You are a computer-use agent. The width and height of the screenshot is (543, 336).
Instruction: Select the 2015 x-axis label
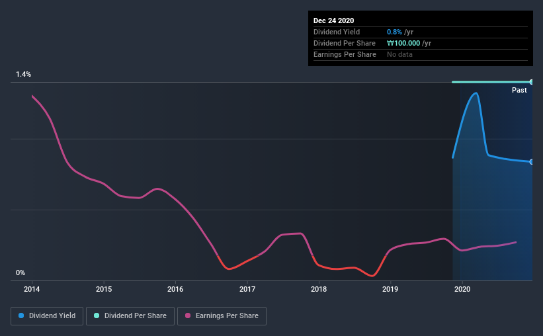click(x=104, y=289)
